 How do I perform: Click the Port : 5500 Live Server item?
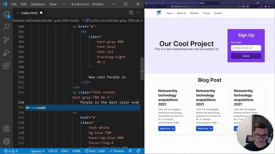point(95,151)
